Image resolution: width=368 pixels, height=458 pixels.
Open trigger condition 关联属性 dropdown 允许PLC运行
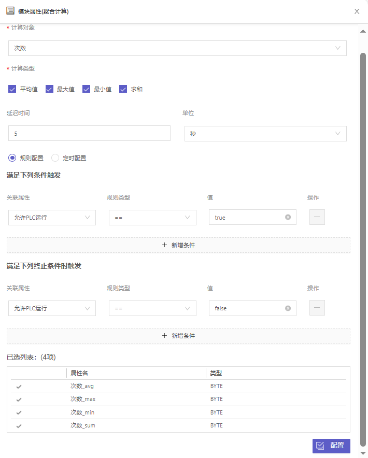pyautogui.click(x=52, y=218)
